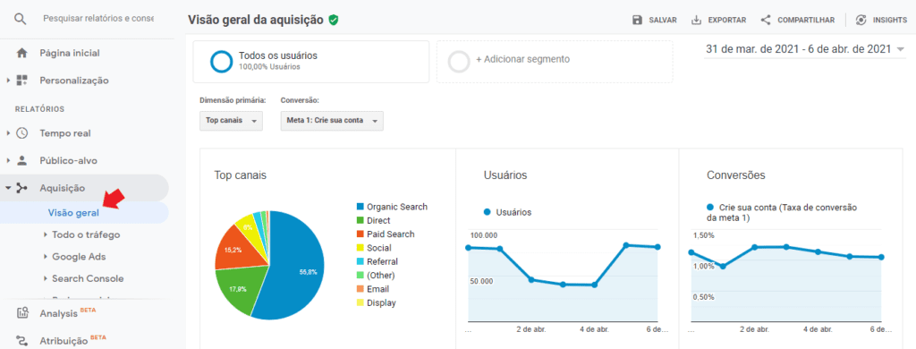The image size is (916, 349).
Task: Click the Aquisição branch icon
Action: tap(22, 188)
